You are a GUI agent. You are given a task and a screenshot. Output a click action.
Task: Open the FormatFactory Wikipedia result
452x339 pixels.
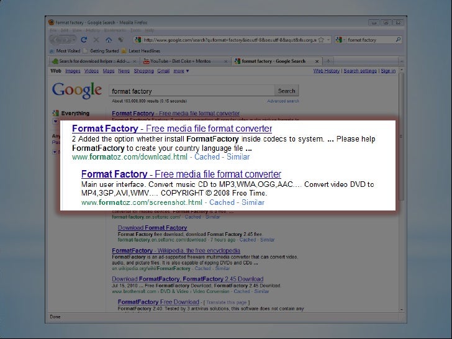(x=176, y=251)
